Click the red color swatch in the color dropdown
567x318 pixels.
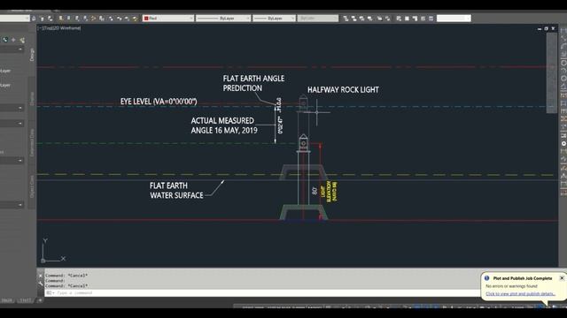[x=146, y=18]
